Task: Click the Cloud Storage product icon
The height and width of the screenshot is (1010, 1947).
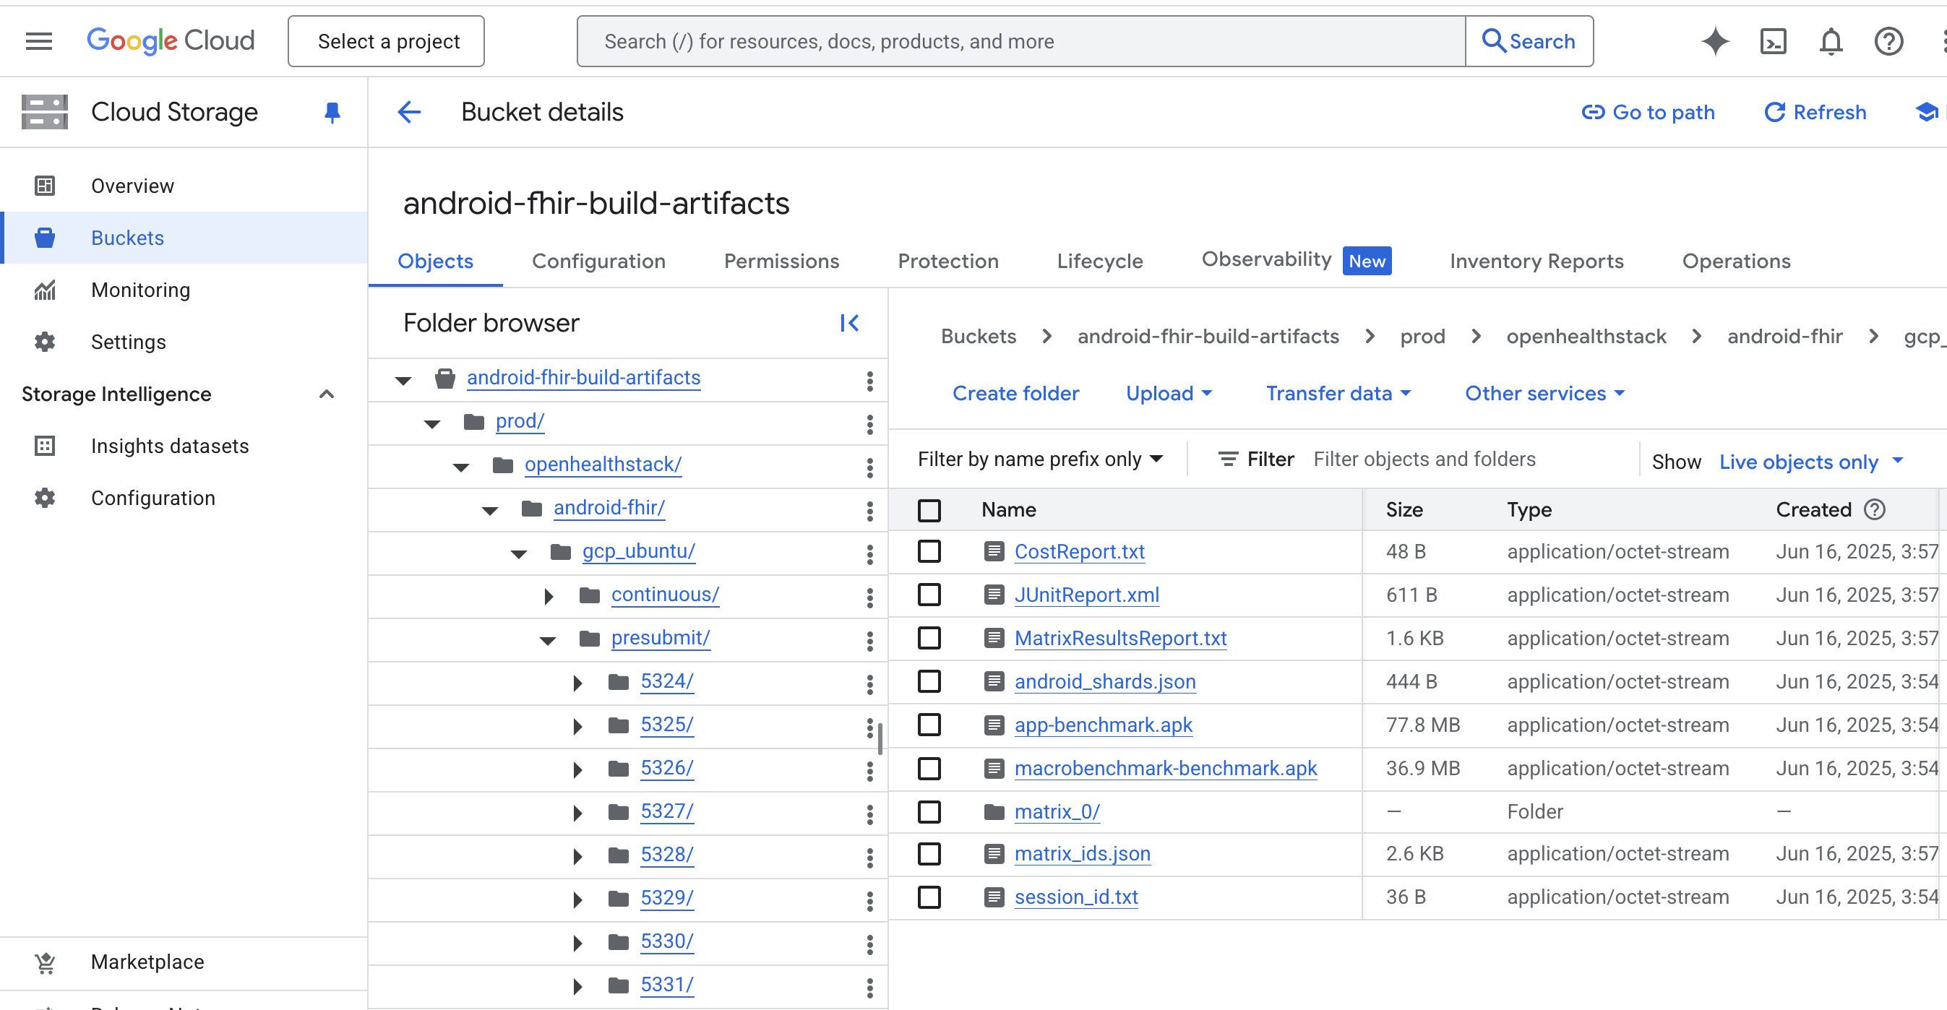Action: coord(45,113)
